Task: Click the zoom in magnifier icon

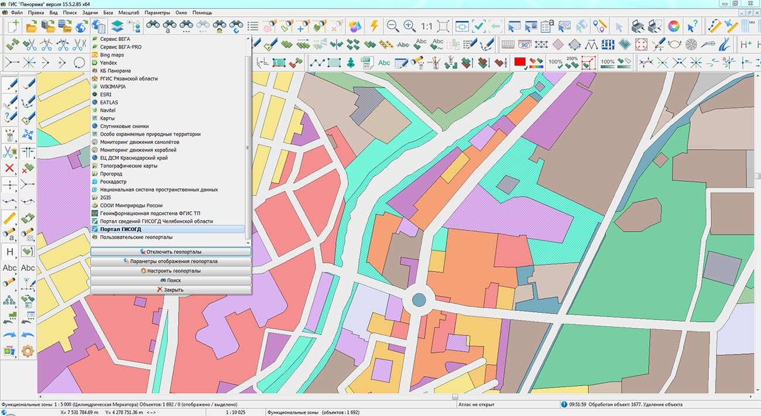Action: 409,26
